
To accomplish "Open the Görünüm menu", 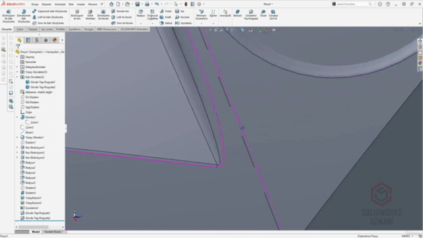I will 60,5.
